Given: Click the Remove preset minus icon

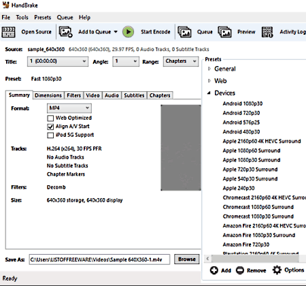Looking at the screenshot, I should (240, 270).
